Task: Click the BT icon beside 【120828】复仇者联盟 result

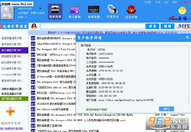Action: pos(33,104)
